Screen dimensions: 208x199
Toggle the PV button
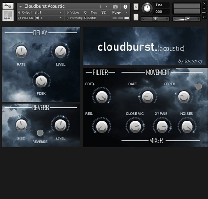click(204, 17)
